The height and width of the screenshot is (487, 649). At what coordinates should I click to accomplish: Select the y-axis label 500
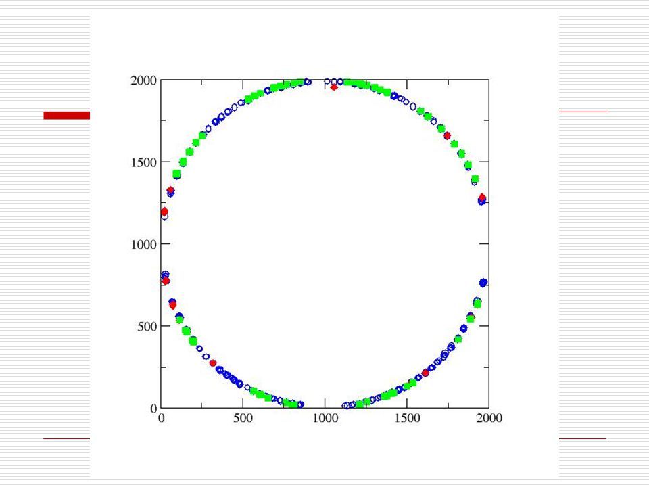147,326
